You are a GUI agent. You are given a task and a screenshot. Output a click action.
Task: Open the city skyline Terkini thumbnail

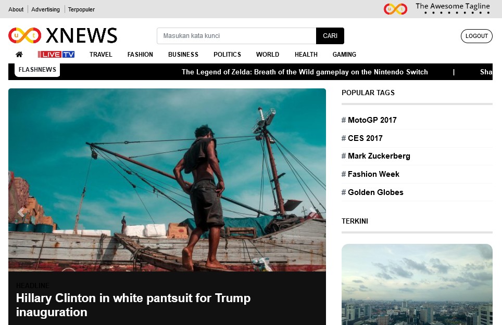(x=417, y=284)
